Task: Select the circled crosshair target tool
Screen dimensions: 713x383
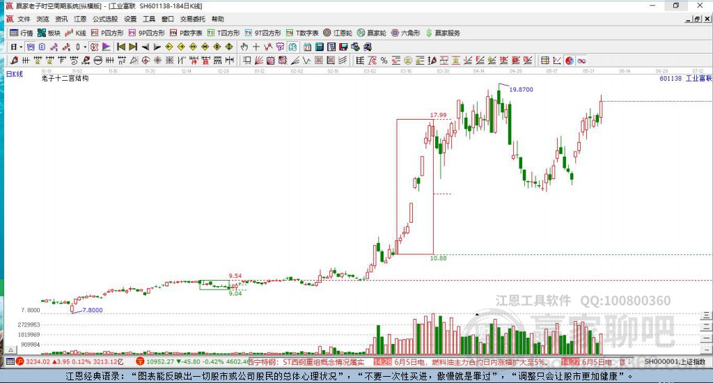Action: pyautogui.click(x=146, y=61)
